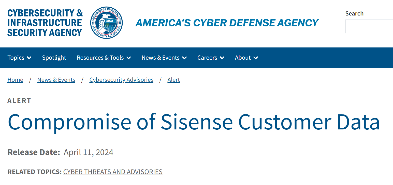393x185 pixels.
Task: Click the Cybersecurity & Infrastructure Security Agency wordmark
Action: (45, 23)
